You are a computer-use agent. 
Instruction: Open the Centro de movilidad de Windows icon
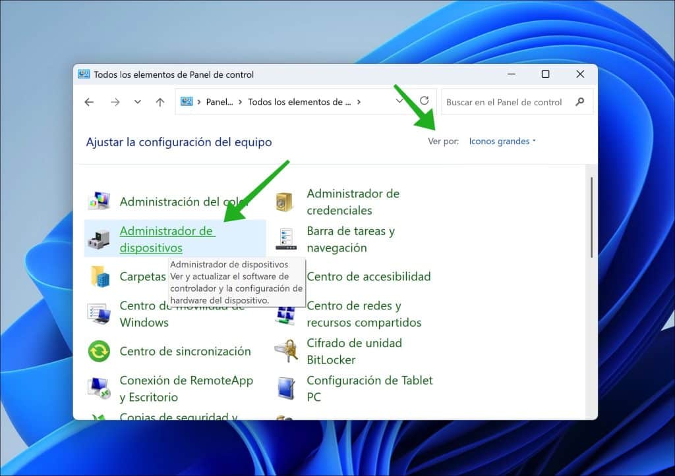99,314
